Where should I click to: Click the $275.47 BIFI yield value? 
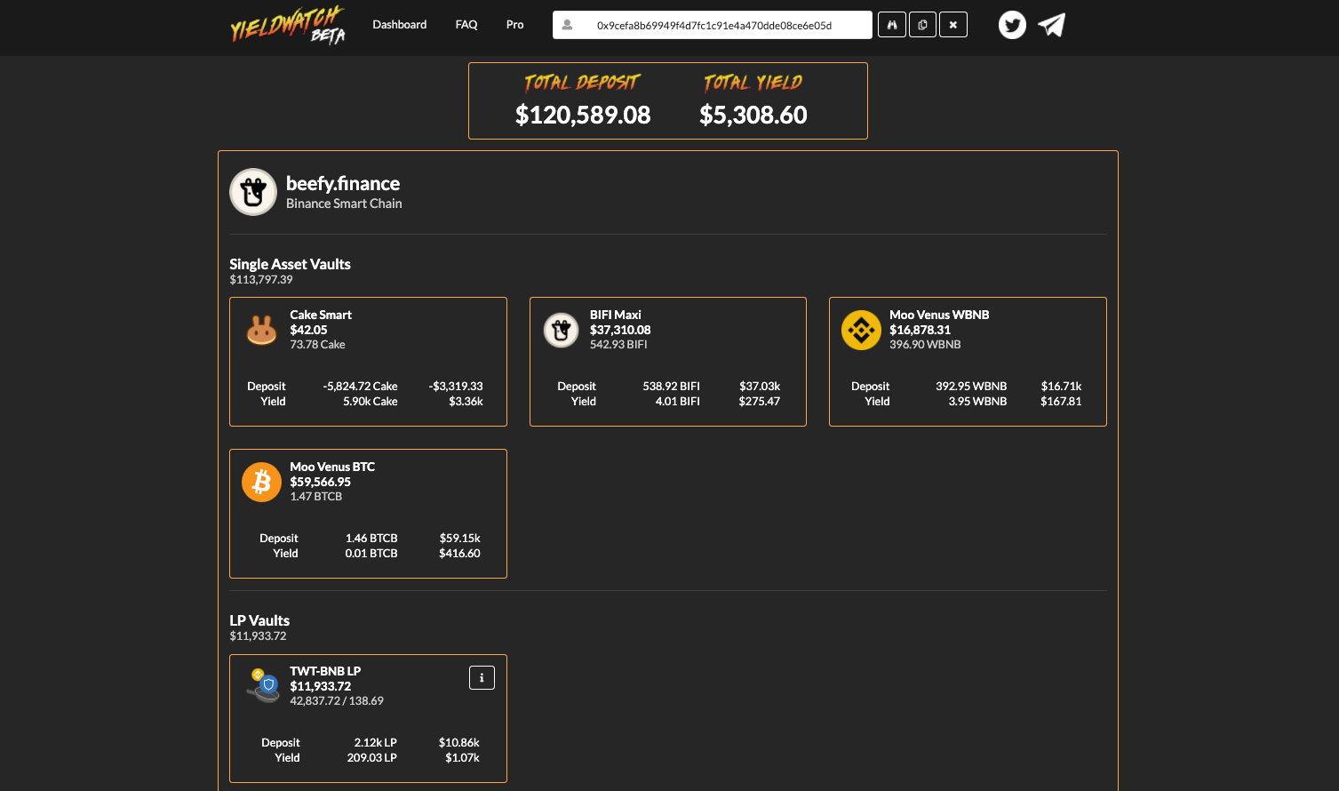(760, 402)
